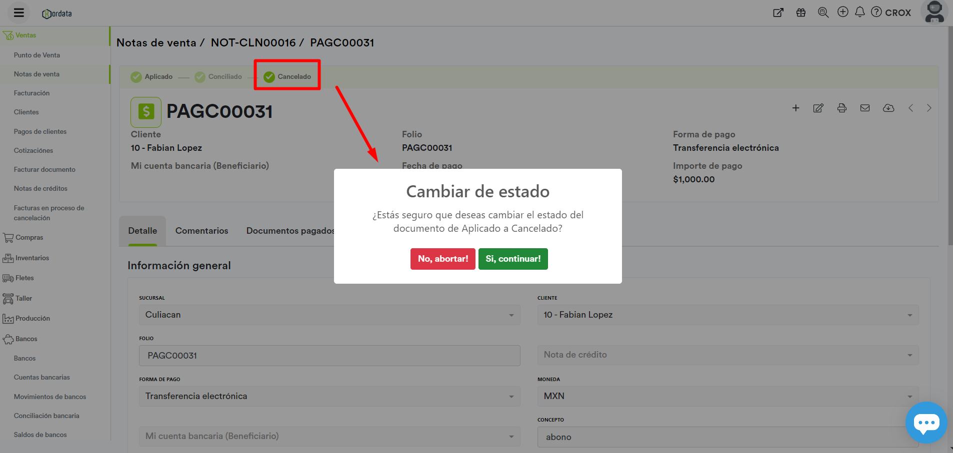Abort using No, abortar! button
The width and height of the screenshot is (953, 453).
(442, 259)
